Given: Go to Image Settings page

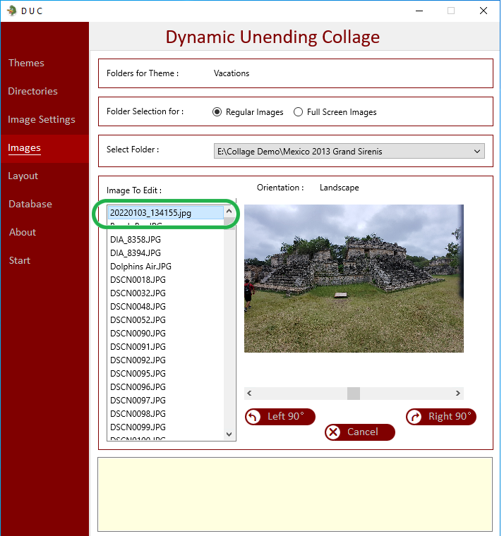Looking at the screenshot, I should 42,119.
